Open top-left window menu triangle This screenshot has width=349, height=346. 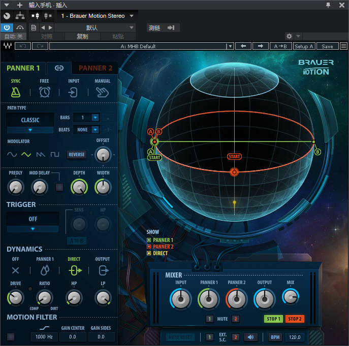click(7, 5)
